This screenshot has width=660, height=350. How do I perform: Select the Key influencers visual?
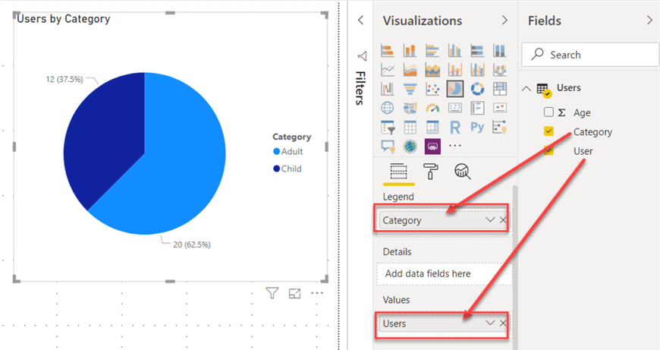pos(500,128)
